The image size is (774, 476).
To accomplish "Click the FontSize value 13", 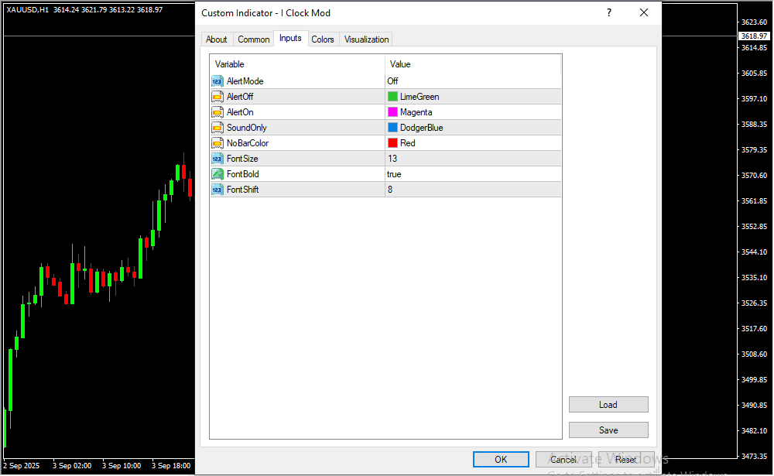I will click(392, 159).
